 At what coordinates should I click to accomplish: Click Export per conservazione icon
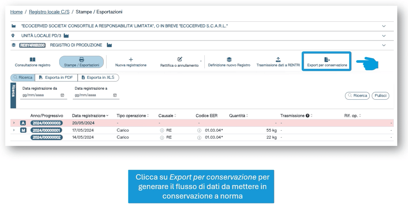327,60
